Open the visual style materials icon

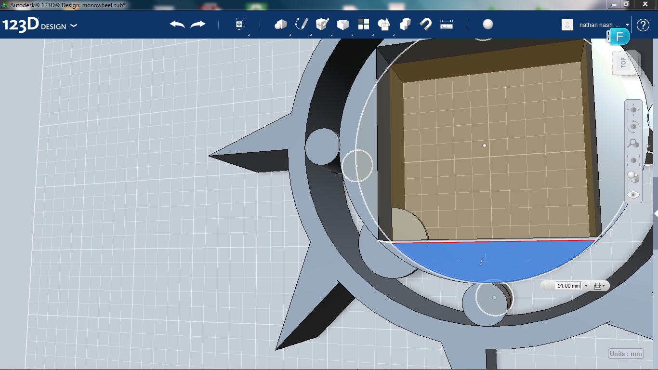pos(633,177)
